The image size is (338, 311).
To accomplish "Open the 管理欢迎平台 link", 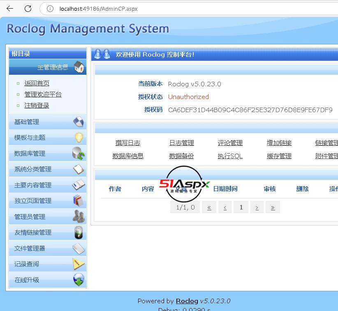I will (x=43, y=94).
